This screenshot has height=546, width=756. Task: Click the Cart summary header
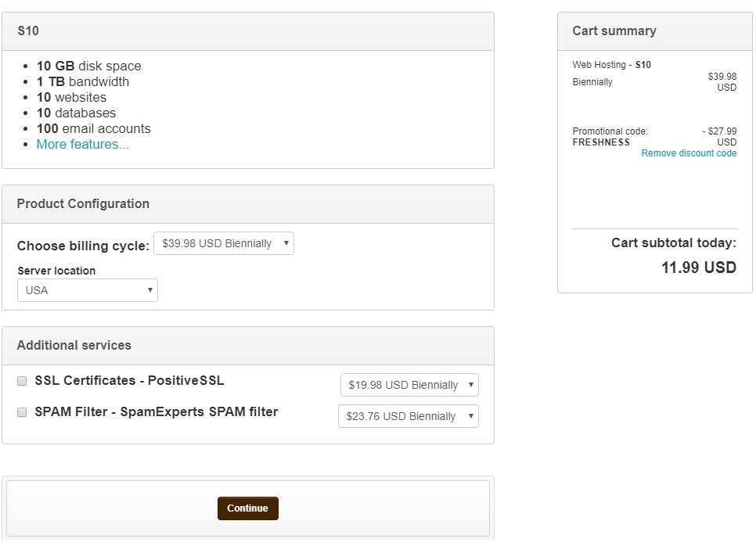pyautogui.click(x=614, y=31)
